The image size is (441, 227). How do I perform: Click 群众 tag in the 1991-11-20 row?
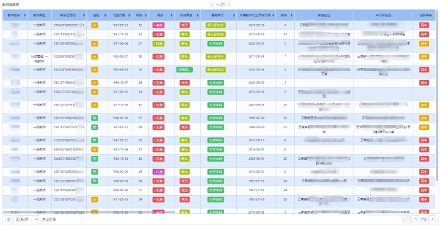pyautogui.click(x=185, y=34)
